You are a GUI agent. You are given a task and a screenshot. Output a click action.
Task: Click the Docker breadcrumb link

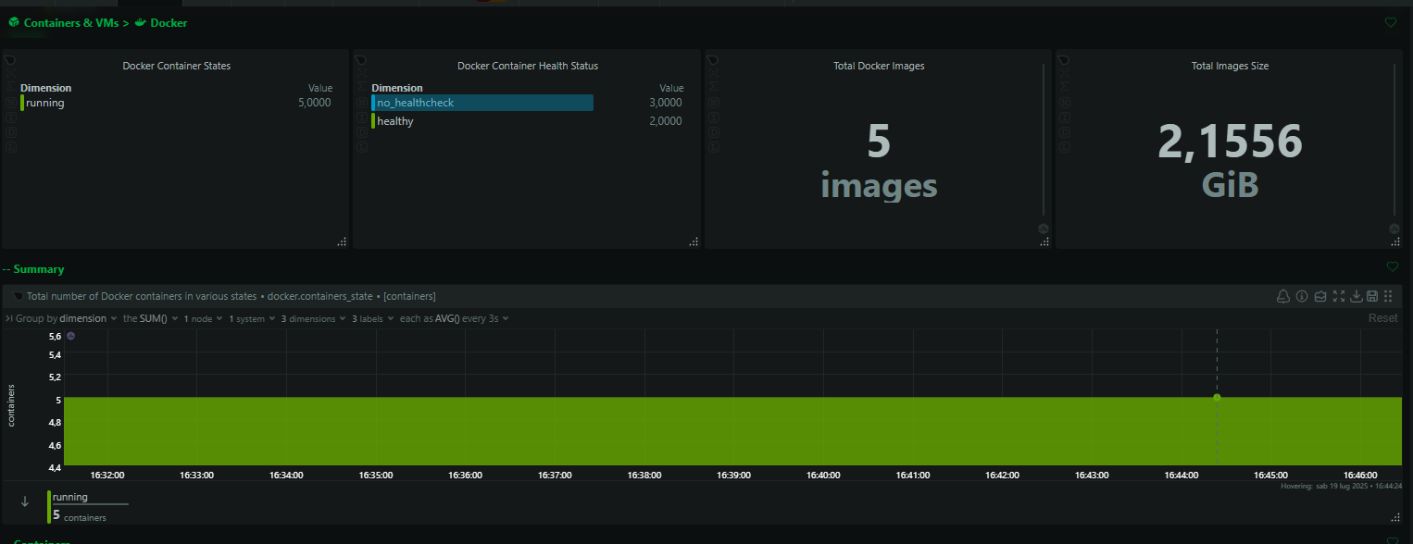169,22
